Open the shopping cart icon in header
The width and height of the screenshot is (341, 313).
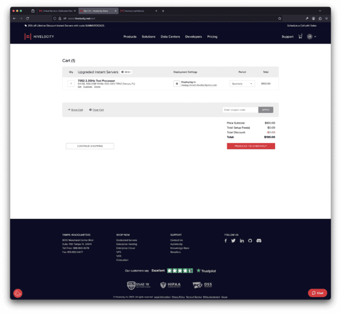pyautogui.click(x=300, y=37)
